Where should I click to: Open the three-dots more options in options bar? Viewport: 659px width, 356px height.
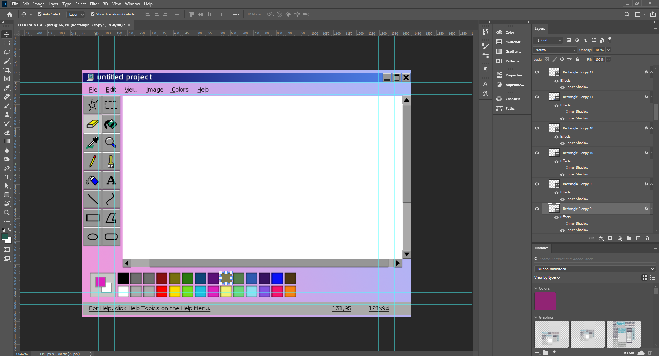(x=236, y=14)
